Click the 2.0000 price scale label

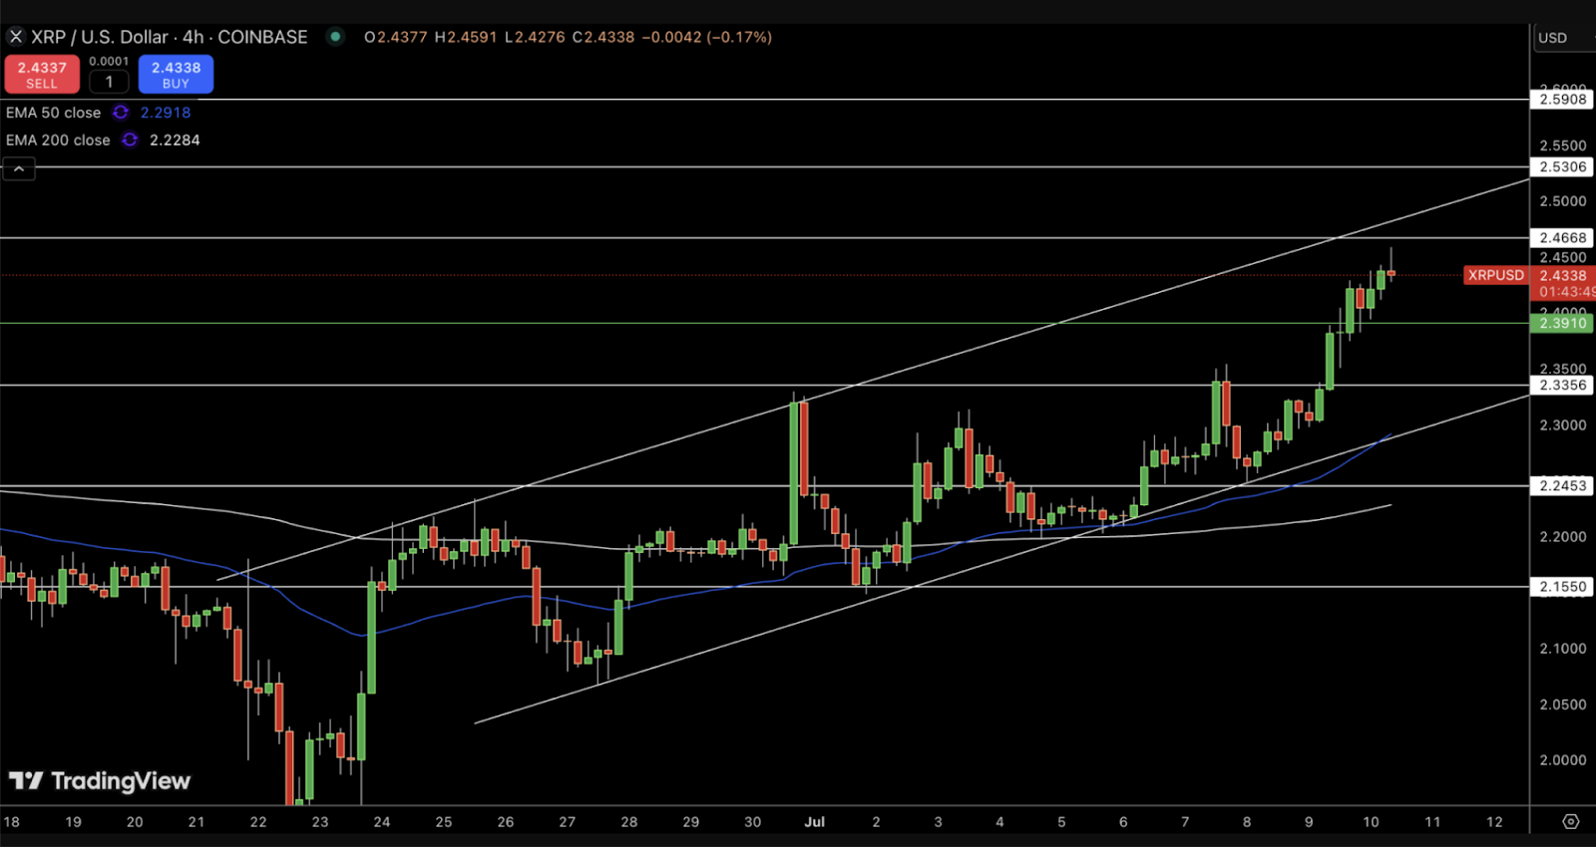[x=1562, y=759]
